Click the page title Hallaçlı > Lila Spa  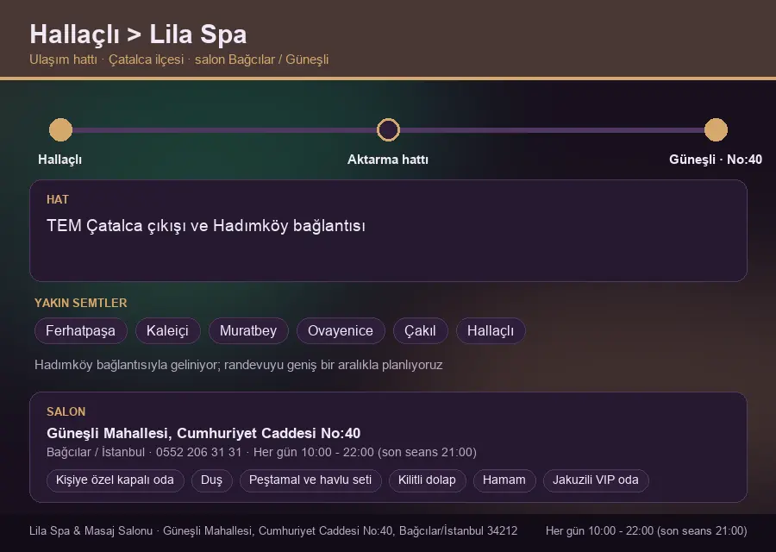coord(138,34)
